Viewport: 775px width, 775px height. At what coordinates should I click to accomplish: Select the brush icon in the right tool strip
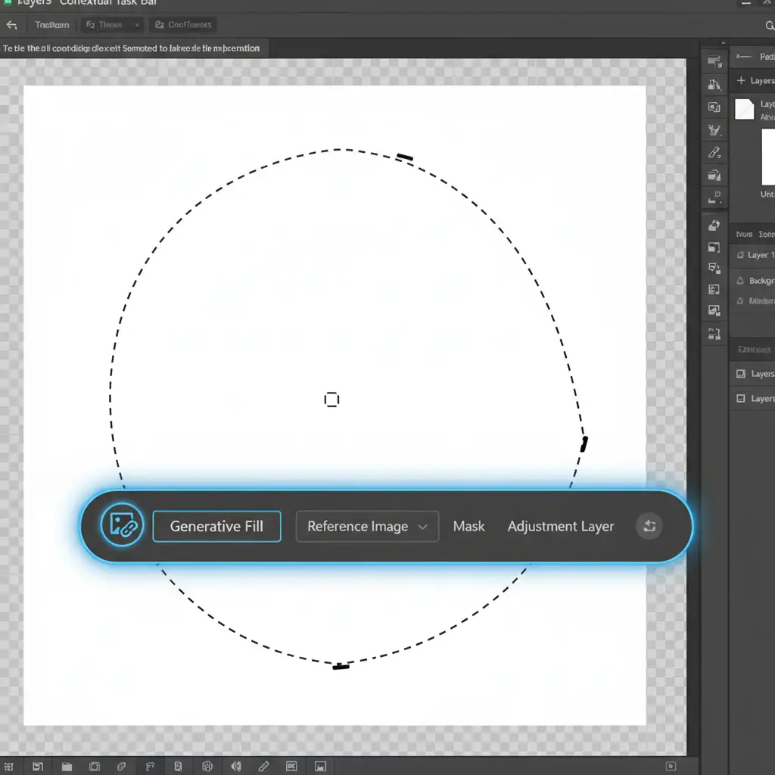tap(714, 153)
